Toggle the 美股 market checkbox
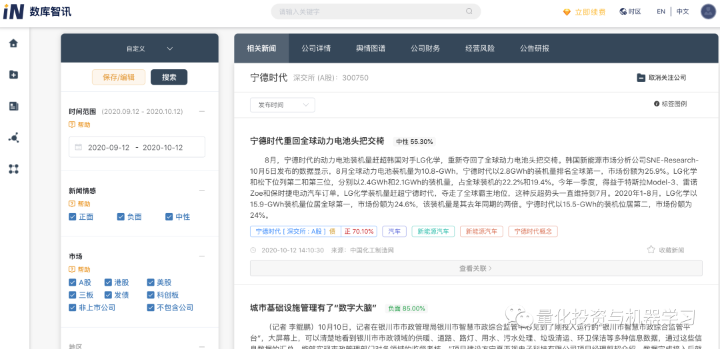Viewport: 720px width, 349px height. point(151,282)
